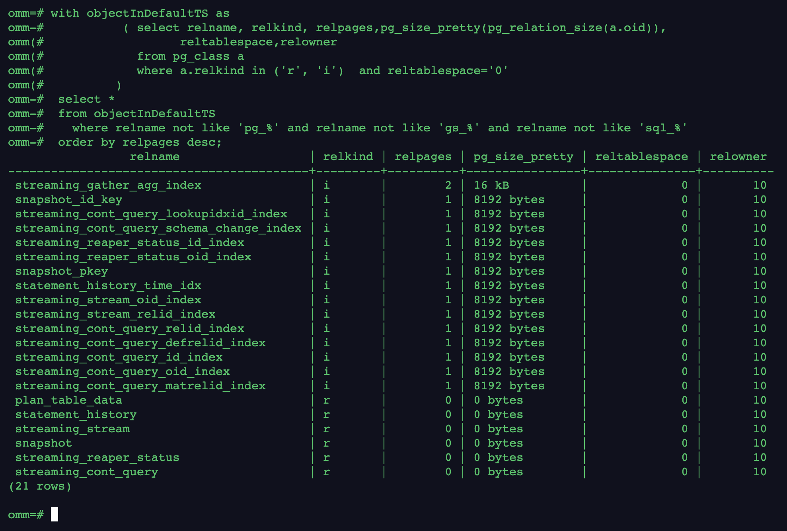Click the relname column header
The width and height of the screenshot is (787, 531).
click(x=154, y=157)
